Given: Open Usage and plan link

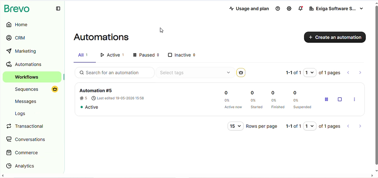Looking at the screenshot, I should coord(249,9).
